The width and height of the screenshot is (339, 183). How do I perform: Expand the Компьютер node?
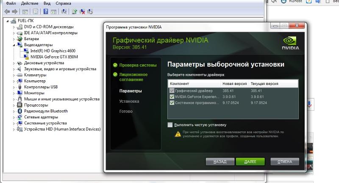14,81
